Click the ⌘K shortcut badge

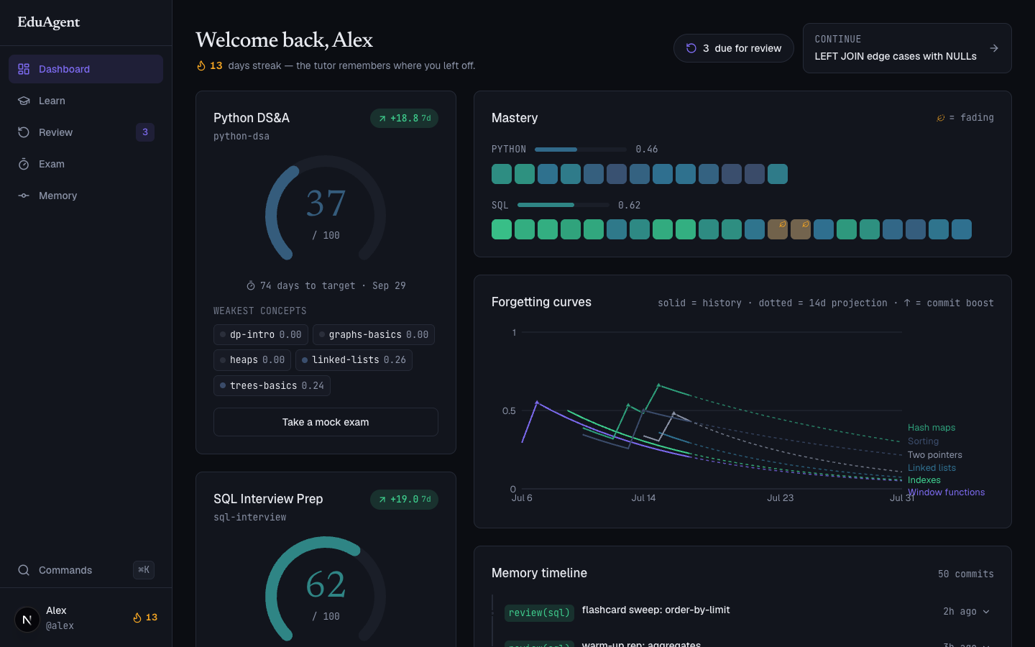coord(144,570)
